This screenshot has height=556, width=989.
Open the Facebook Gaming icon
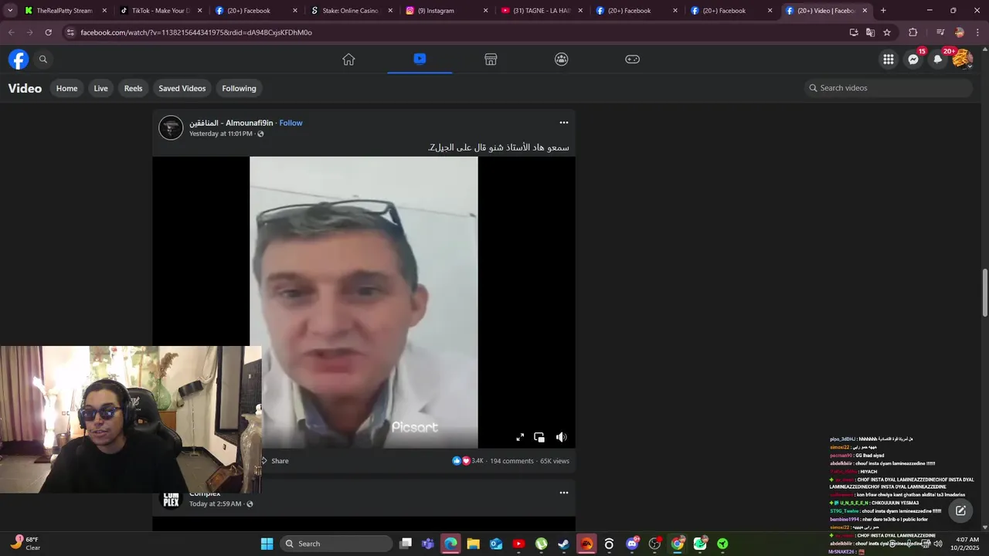[632, 59]
